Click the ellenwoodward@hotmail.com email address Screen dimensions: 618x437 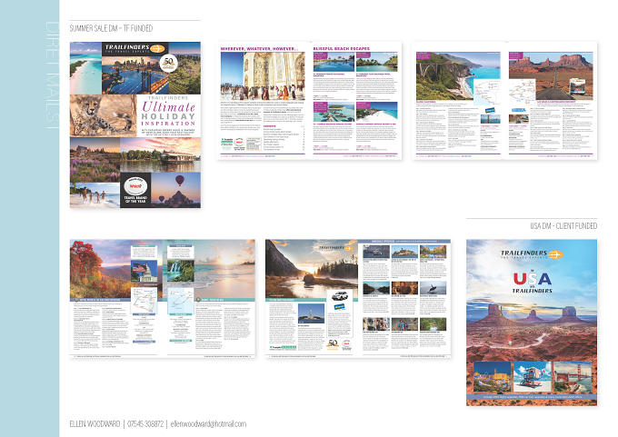click(x=208, y=424)
